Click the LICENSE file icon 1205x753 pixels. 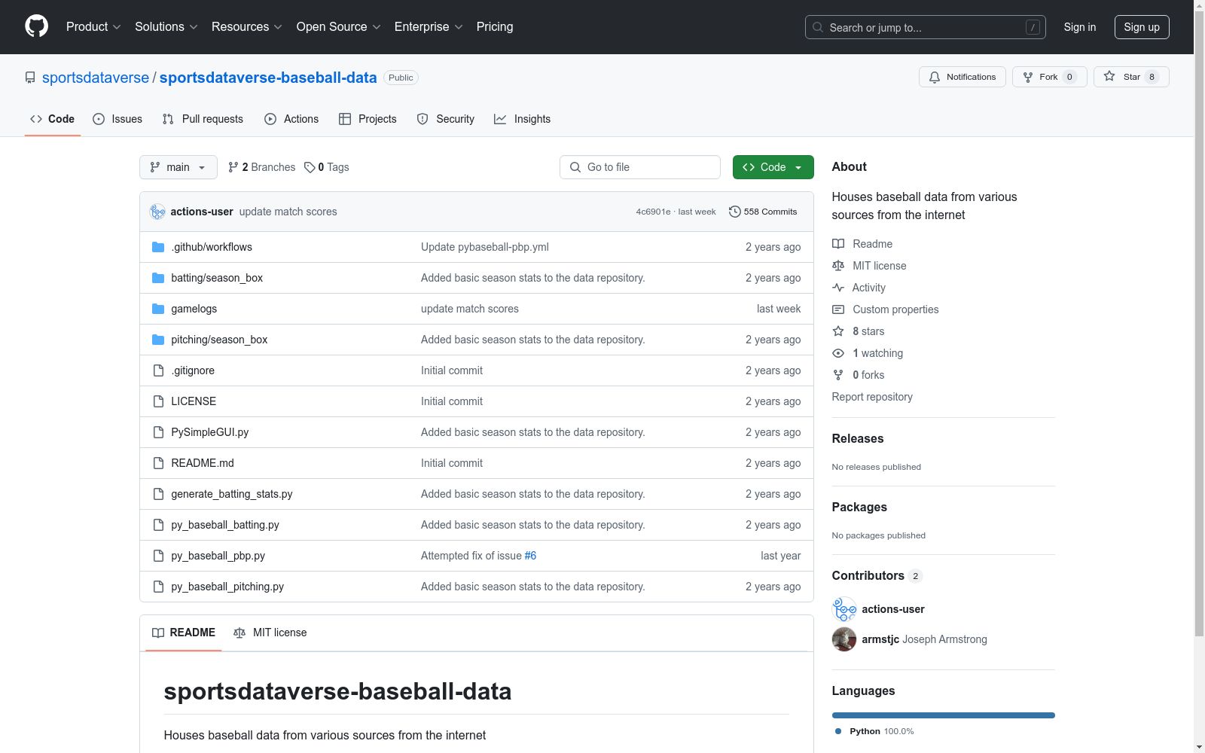pos(158,401)
